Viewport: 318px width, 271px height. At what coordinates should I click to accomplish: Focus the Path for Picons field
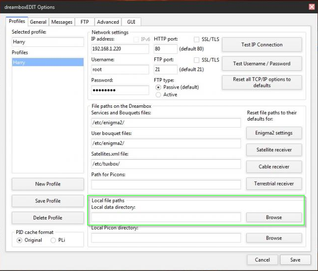(166, 184)
